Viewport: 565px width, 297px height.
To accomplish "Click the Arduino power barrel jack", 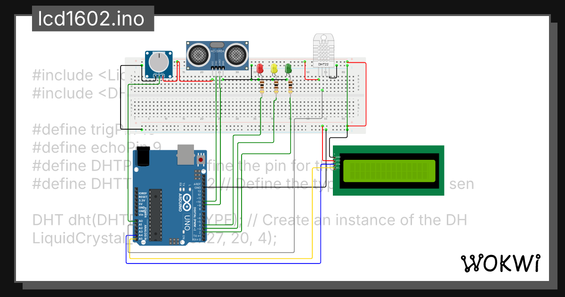I will [x=143, y=157].
